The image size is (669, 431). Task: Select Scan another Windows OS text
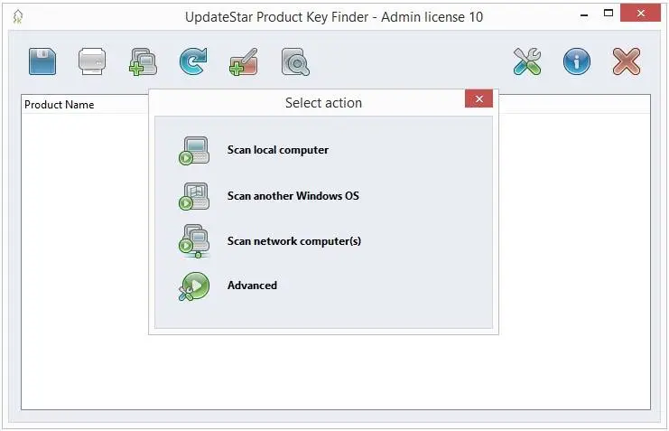click(293, 196)
